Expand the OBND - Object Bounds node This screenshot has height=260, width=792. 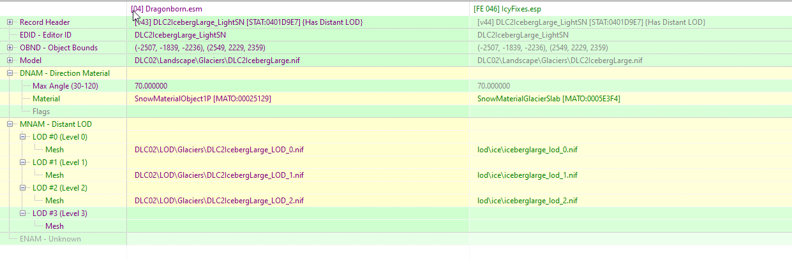(x=10, y=48)
